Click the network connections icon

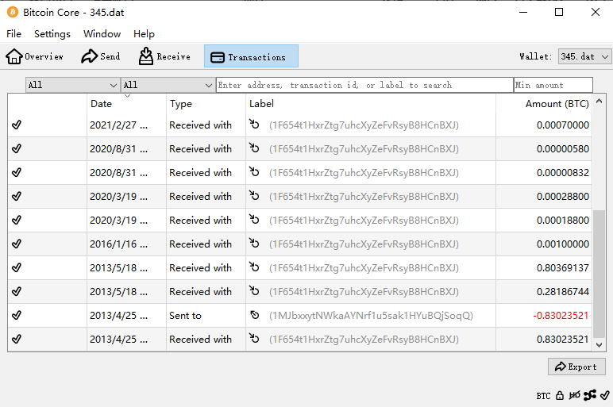(x=589, y=395)
